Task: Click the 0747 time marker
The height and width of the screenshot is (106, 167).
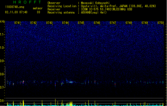Action: point(113,23)
